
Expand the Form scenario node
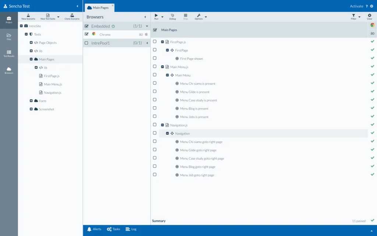(x=31, y=101)
